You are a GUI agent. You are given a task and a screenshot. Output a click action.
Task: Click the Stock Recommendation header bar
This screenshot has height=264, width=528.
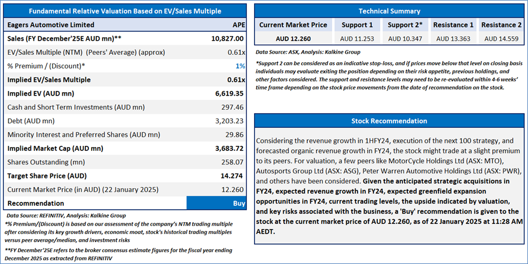coord(389,121)
